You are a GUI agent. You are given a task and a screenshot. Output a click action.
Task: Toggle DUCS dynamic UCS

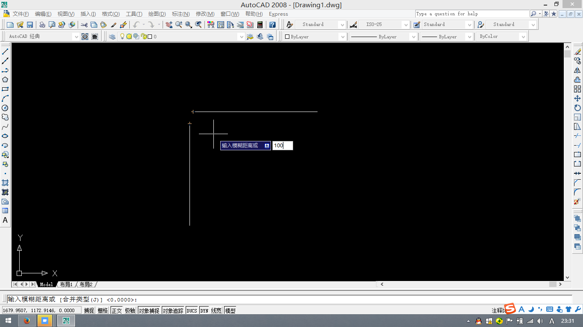pos(192,310)
